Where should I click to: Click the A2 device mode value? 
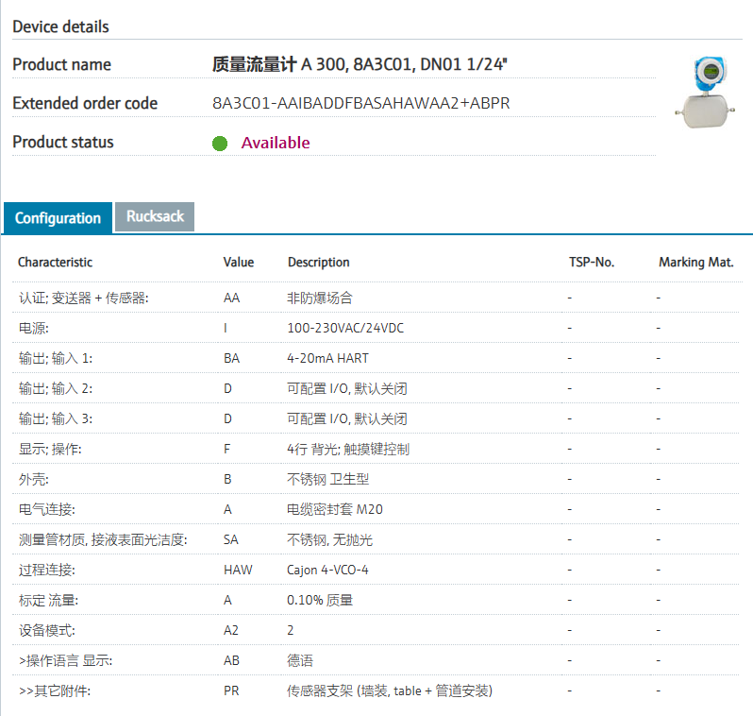[231, 630]
